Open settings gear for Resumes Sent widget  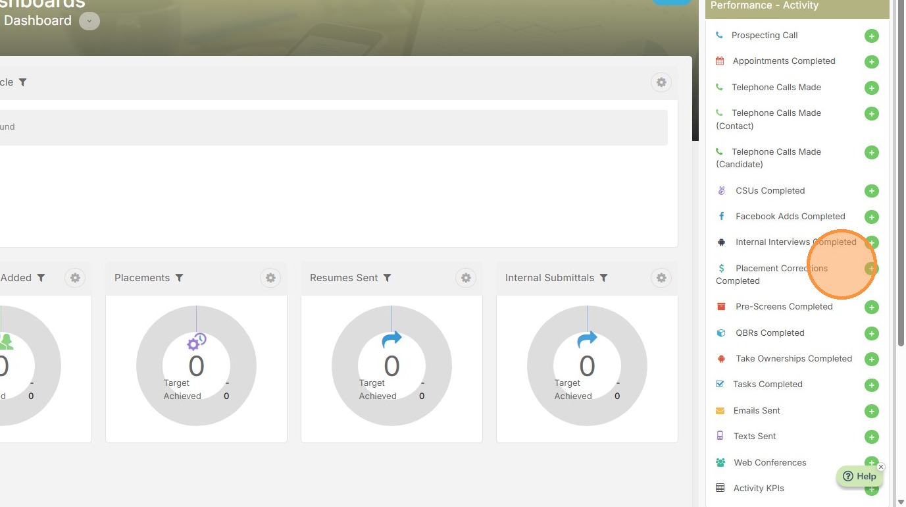pyautogui.click(x=466, y=278)
